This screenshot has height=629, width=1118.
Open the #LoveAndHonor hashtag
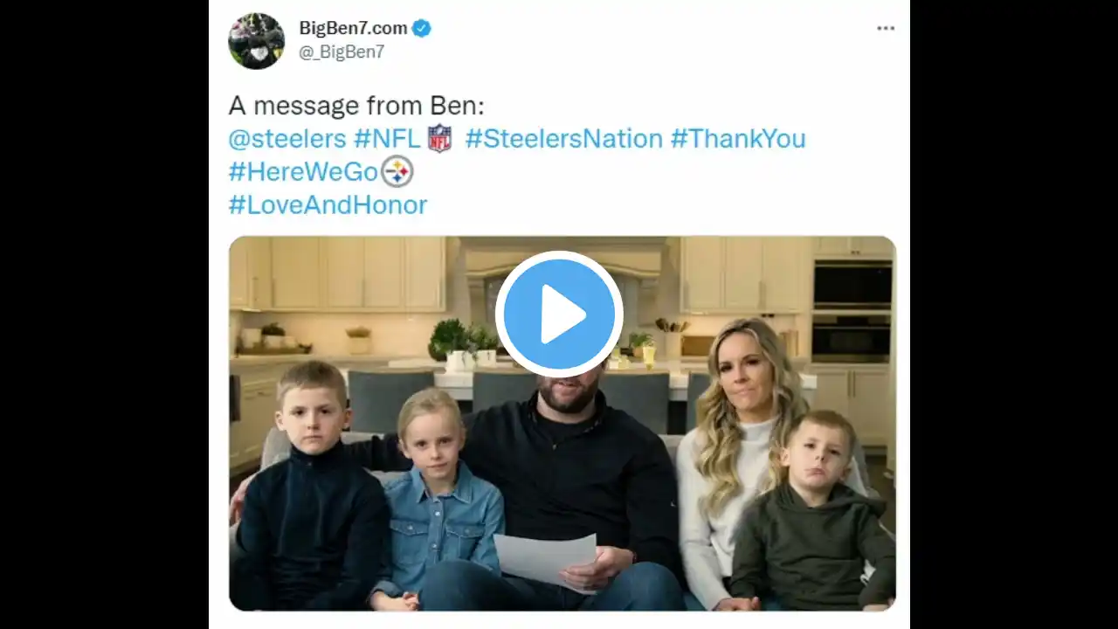tap(328, 205)
